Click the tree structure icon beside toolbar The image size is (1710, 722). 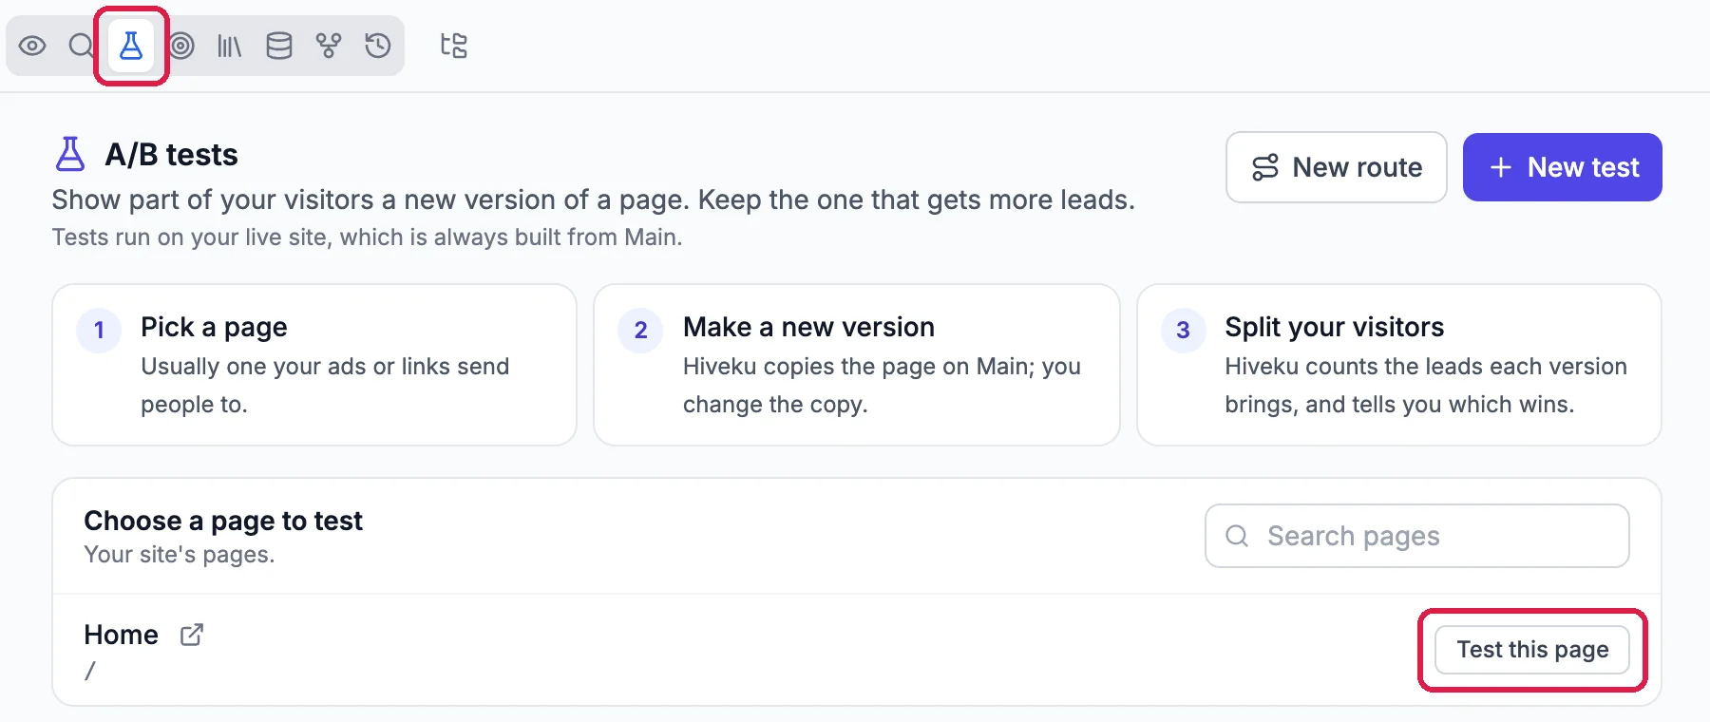454,46
